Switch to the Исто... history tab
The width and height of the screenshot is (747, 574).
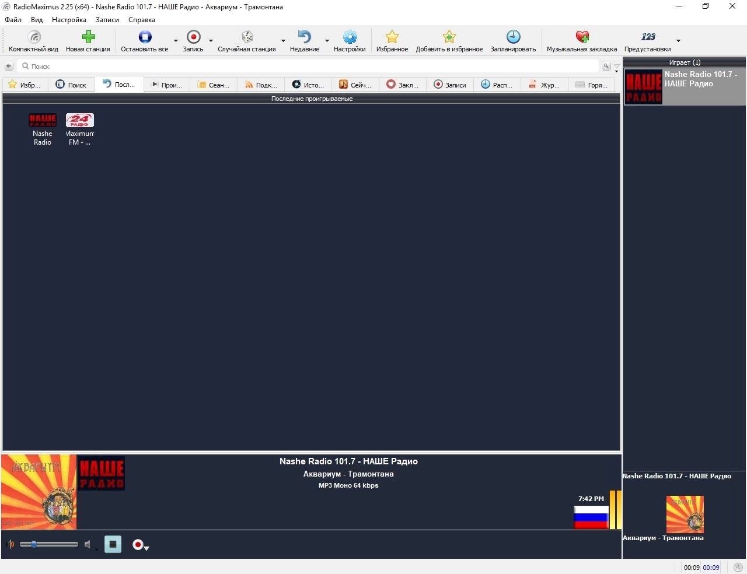coord(309,85)
